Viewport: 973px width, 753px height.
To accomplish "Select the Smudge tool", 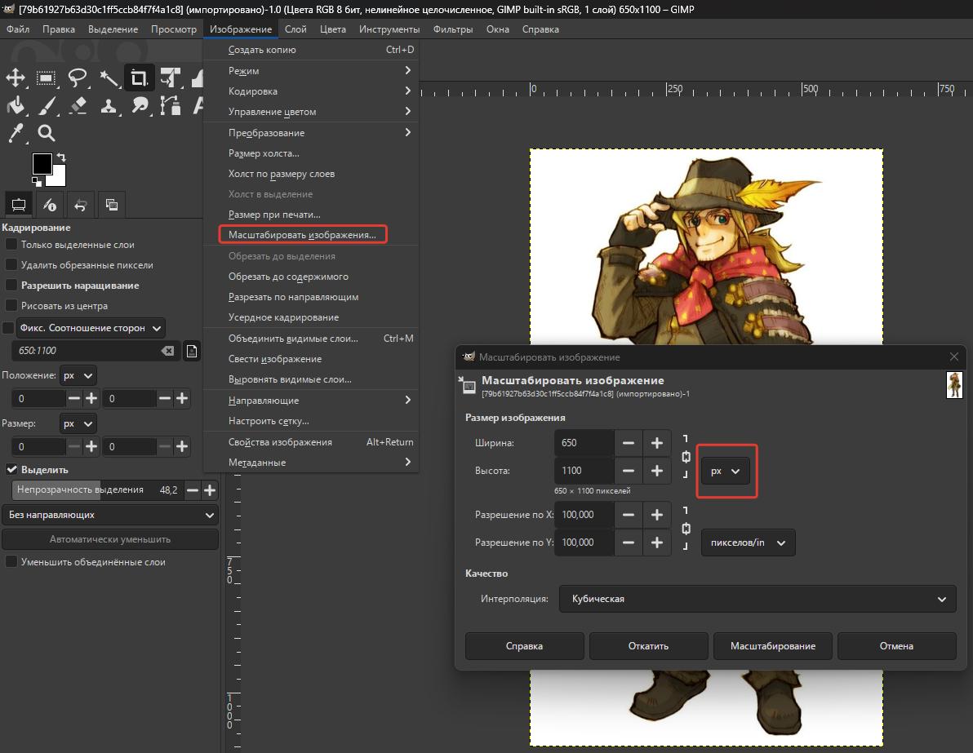I will (139, 105).
